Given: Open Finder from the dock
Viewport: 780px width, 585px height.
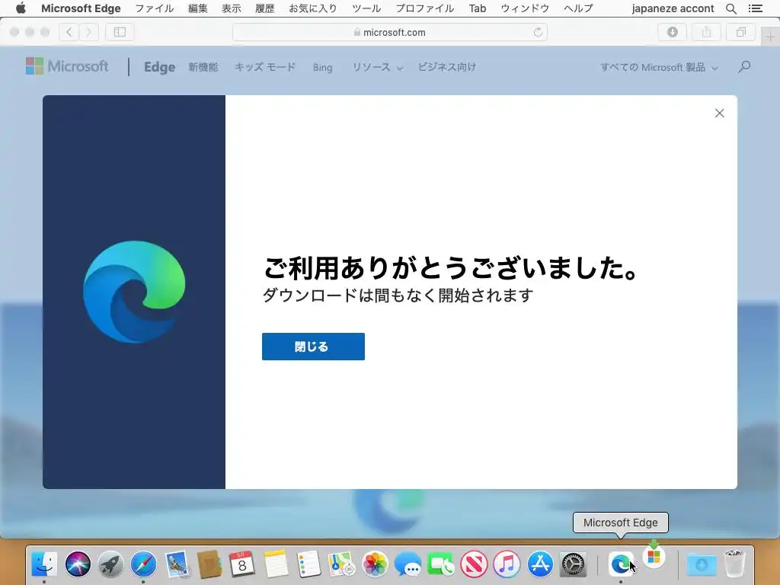Looking at the screenshot, I should point(44,564).
